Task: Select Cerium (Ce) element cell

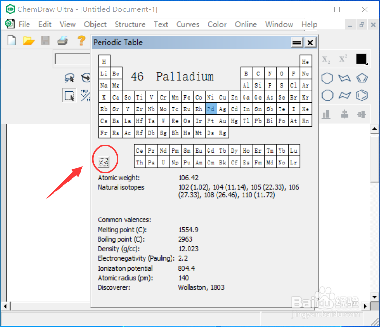Action: tap(140, 151)
